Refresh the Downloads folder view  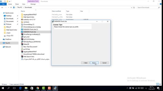(x=134, y=8)
